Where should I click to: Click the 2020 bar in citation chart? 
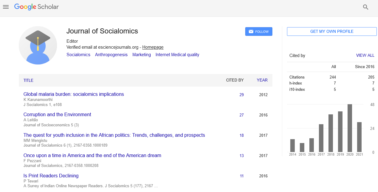(x=350, y=128)
